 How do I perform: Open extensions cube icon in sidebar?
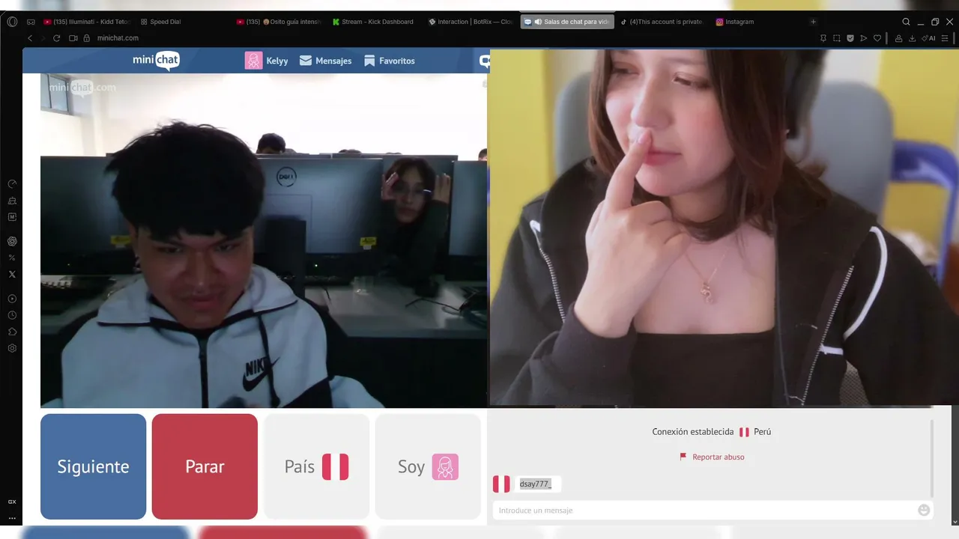(12, 332)
